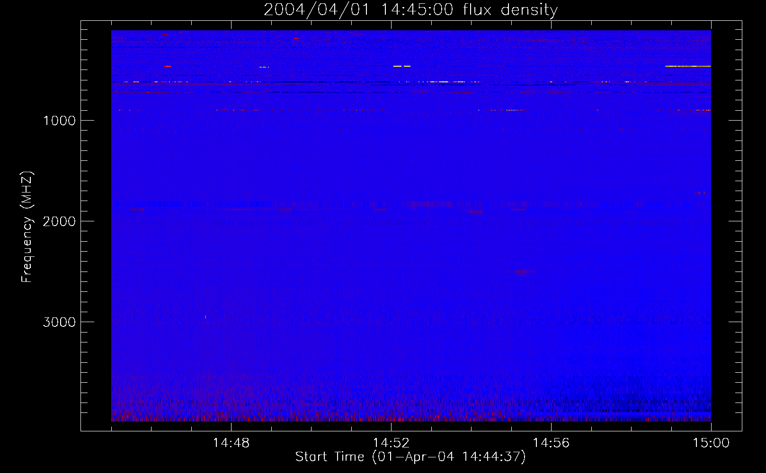Click the 14:48 time tick label
Image resolution: width=766 pixels, height=473 pixels.
click(231, 443)
